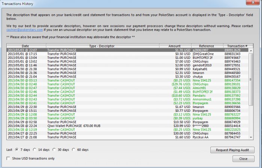Select the transaction referencing [DH]GreatOne
This screenshot has height=168, width=262.
coord(128,54)
